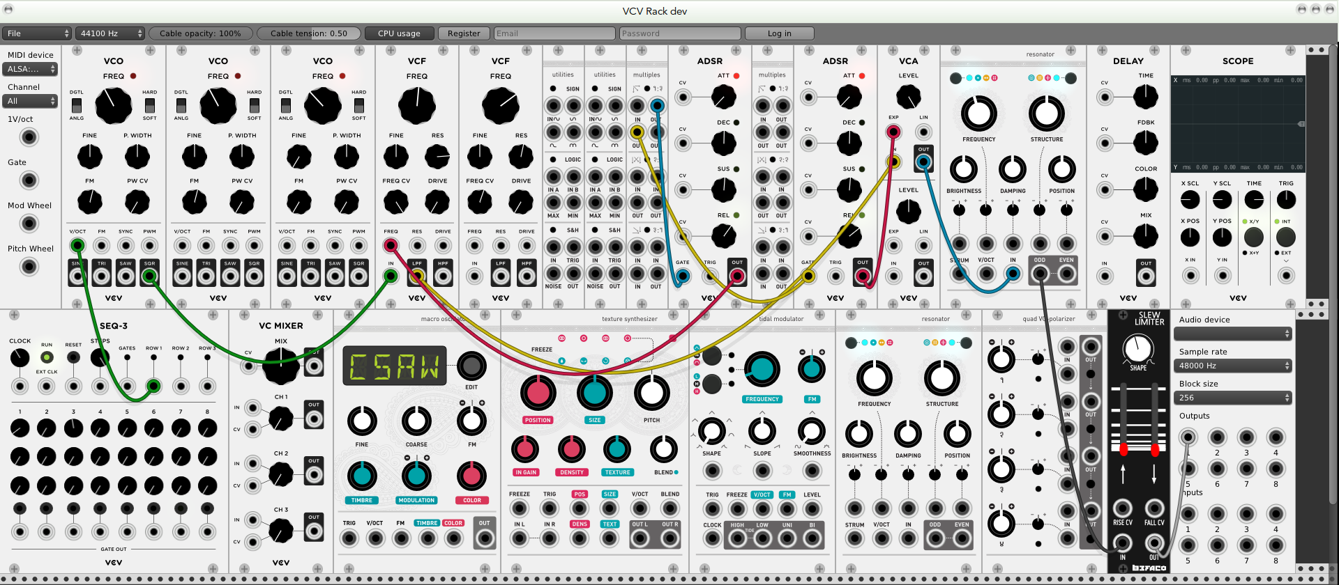This screenshot has height=585, width=1339.
Task: Click the Slew Limiter rise slider handle
Action: (x=1123, y=450)
